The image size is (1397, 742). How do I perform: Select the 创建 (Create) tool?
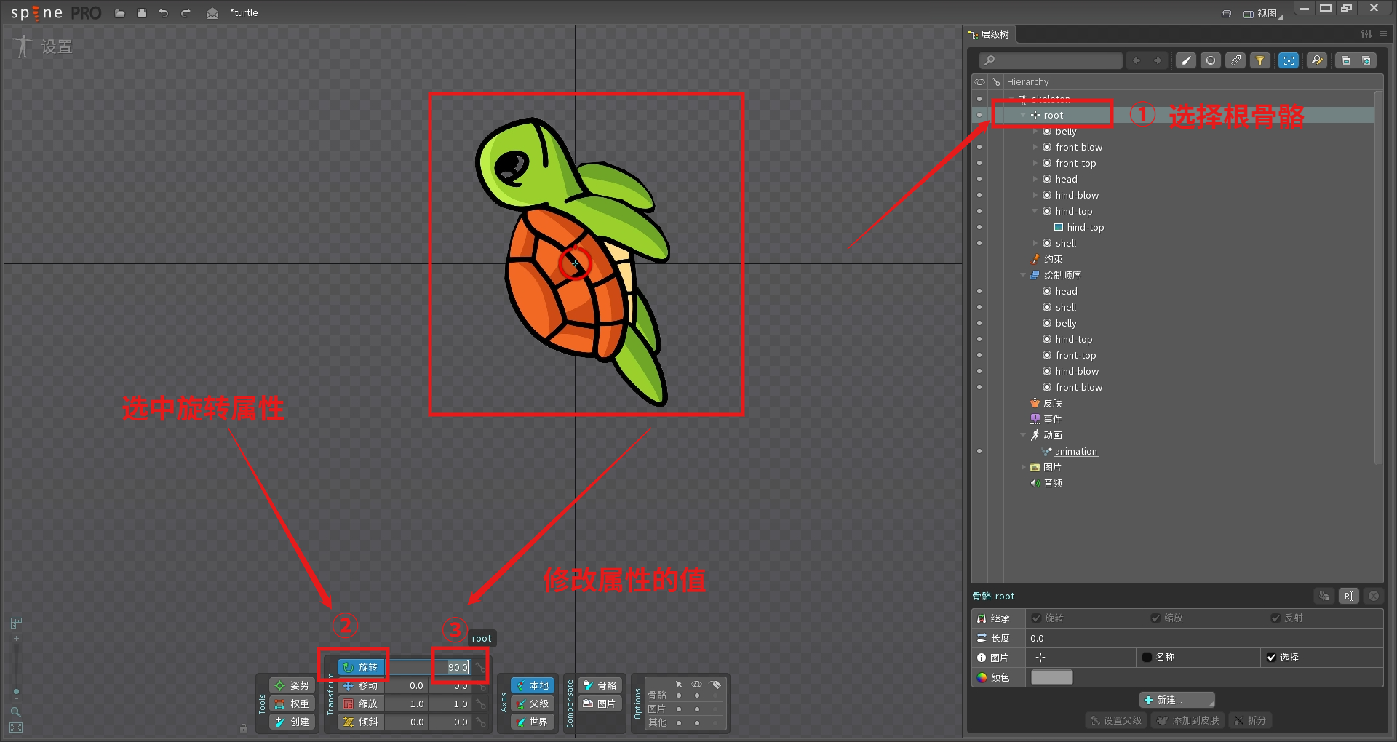292,722
